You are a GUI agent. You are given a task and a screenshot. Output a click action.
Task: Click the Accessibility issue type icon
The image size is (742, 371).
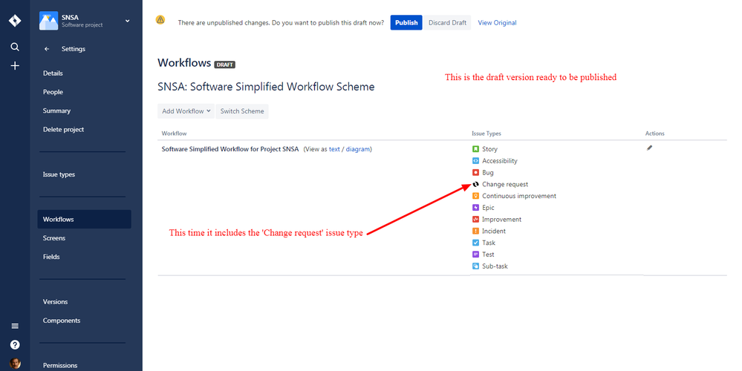pos(475,161)
